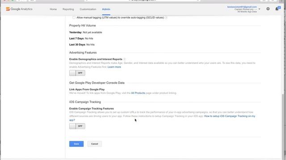The width and height of the screenshot is (286, 160).
Task: Click Yesterday: Not yet available text
Action: (85, 32)
